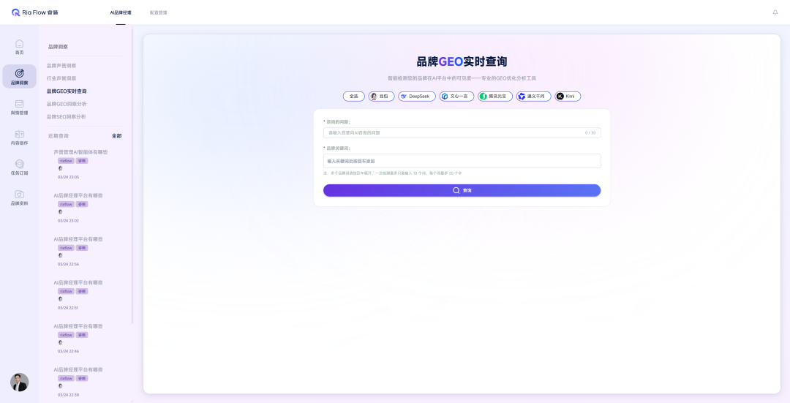Open 品牌资料 sidebar icon
Viewport: 790px width, 403px height.
tap(19, 197)
